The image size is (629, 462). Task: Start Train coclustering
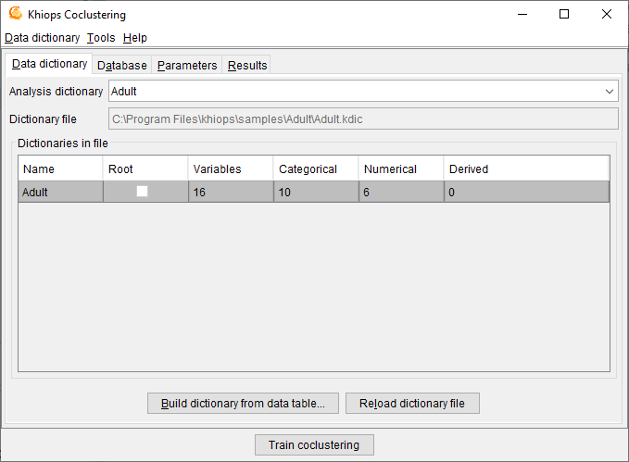[314, 444]
